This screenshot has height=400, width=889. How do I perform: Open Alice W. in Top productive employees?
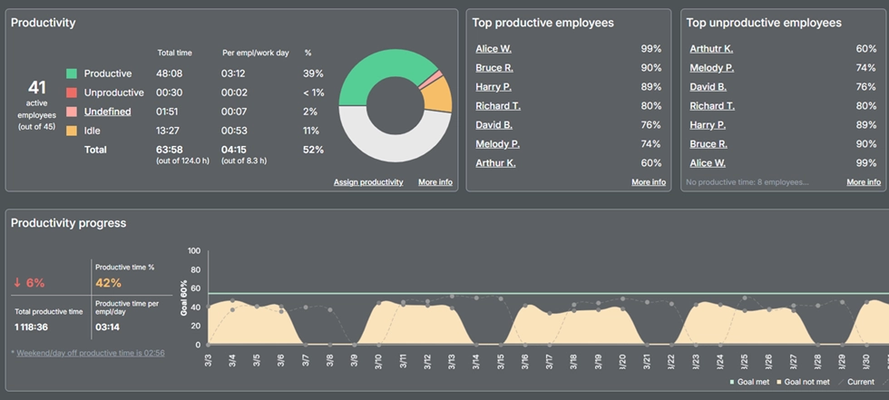pyautogui.click(x=493, y=49)
